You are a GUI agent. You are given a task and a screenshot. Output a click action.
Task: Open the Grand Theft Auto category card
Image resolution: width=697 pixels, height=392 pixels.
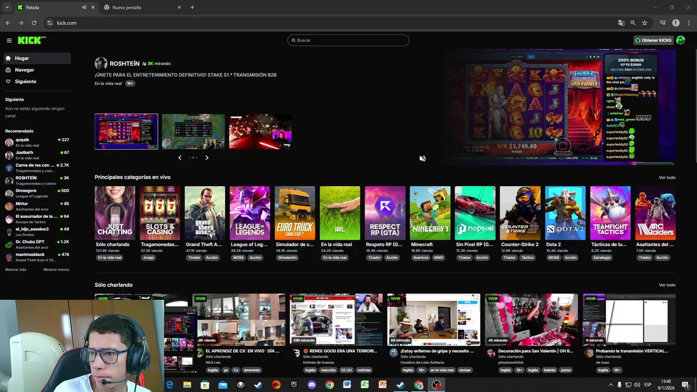(x=205, y=213)
